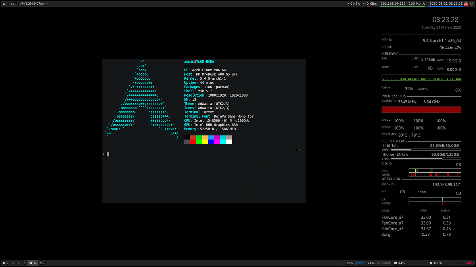This screenshot has width=476, height=267.
Task: Click the 3343 MHz frequency value
Action: click(407, 102)
